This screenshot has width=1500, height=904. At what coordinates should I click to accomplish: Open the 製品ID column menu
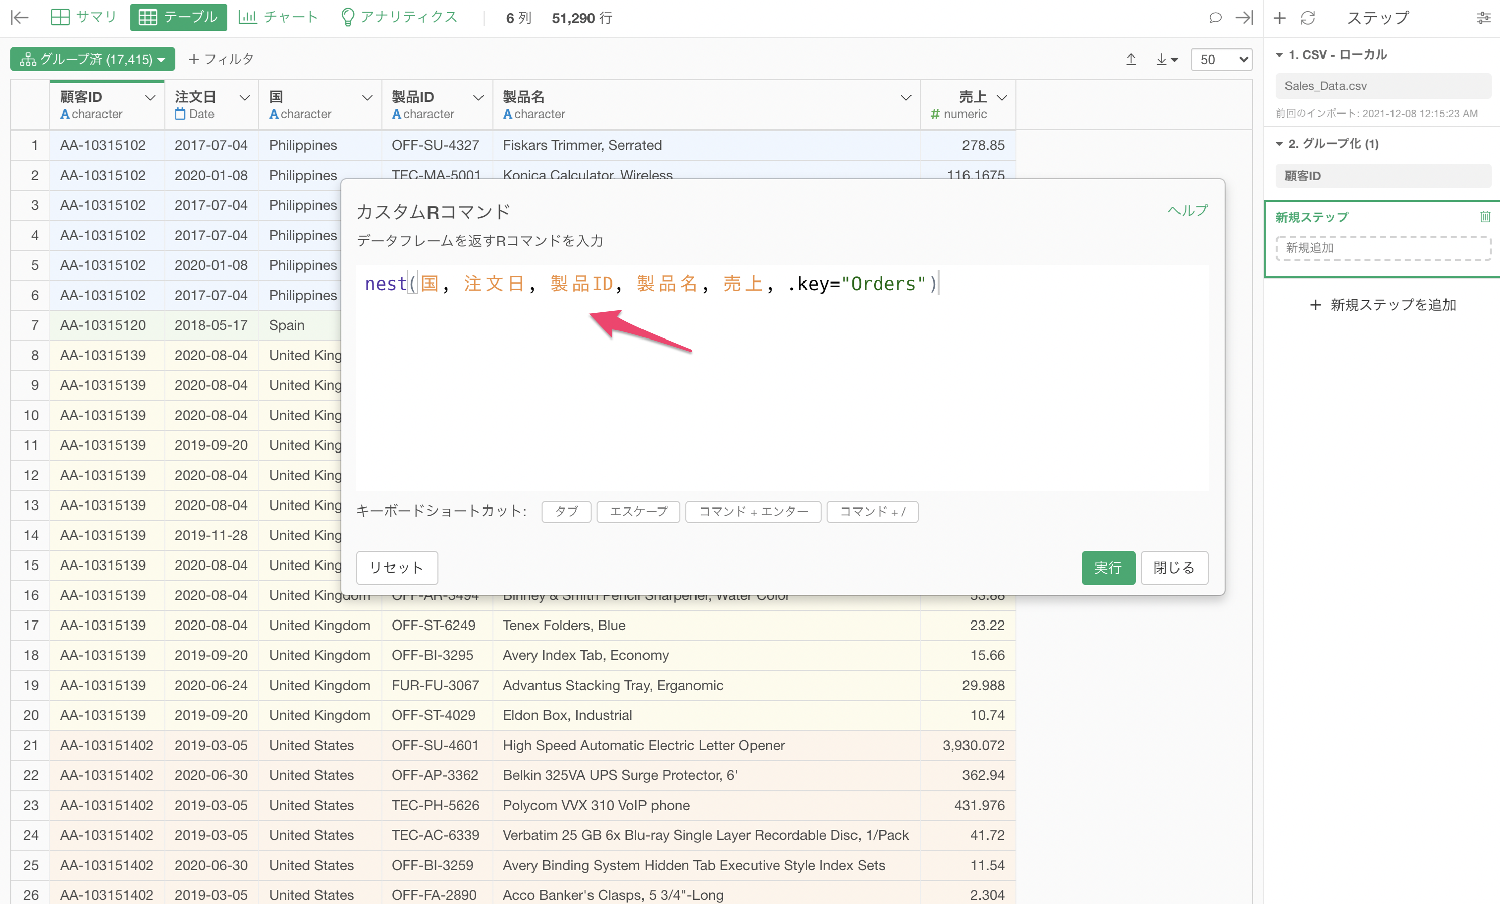(x=478, y=98)
